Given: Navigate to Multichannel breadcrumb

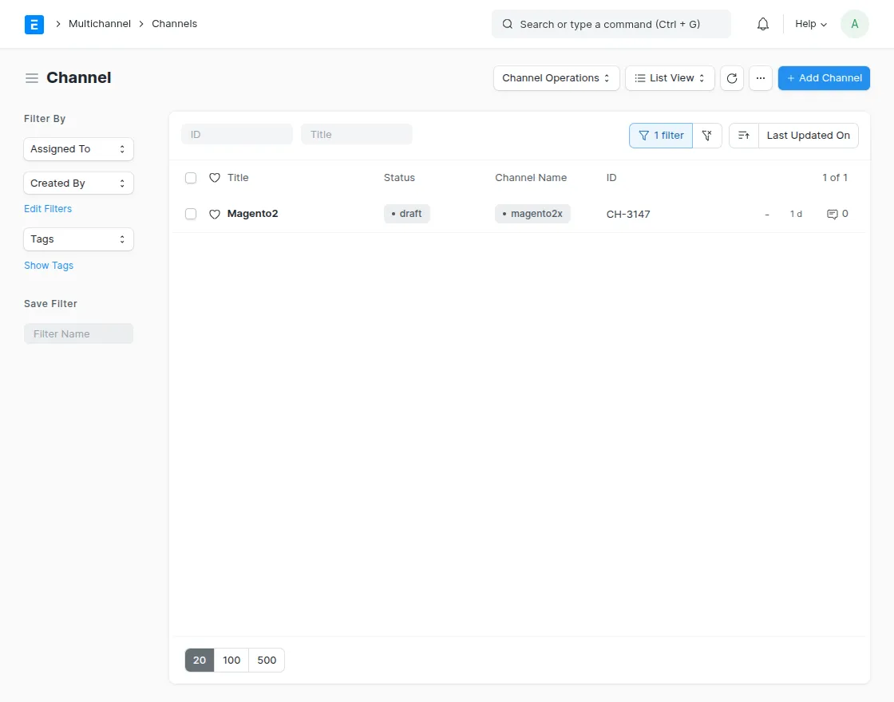Looking at the screenshot, I should [100, 24].
